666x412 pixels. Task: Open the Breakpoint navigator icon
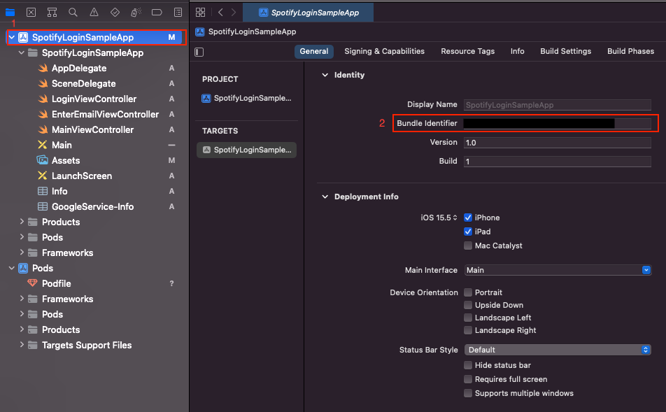(x=157, y=13)
